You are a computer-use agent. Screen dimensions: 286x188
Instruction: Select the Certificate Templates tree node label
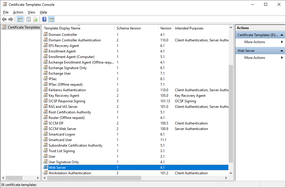pos(24,27)
